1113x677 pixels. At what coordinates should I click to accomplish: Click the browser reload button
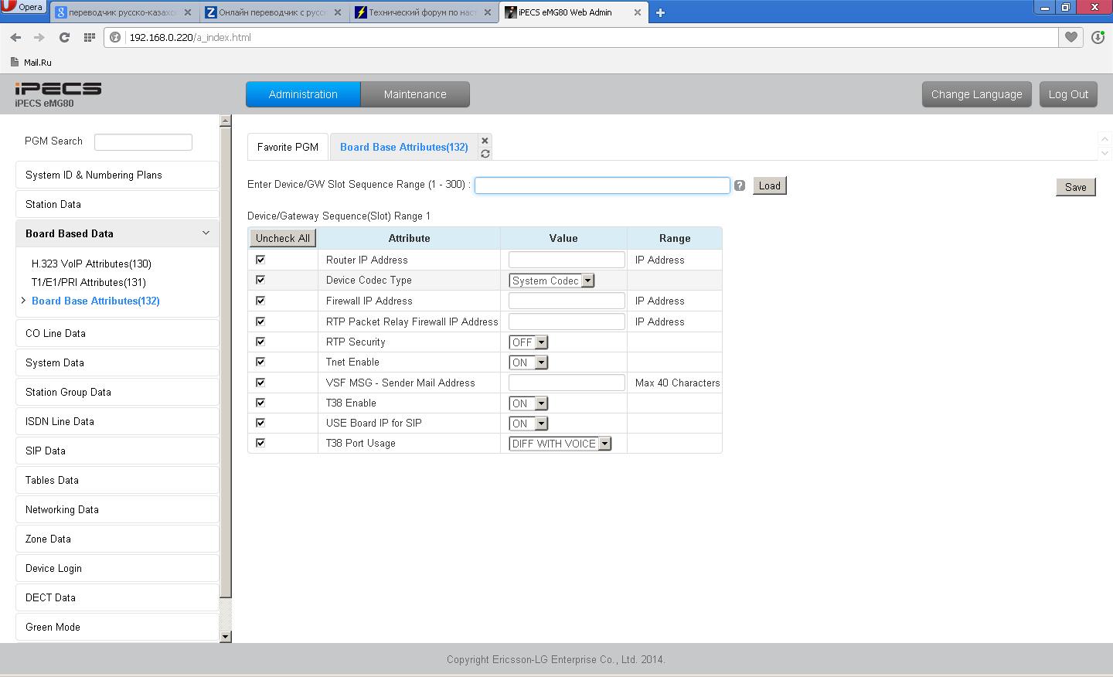pyautogui.click(x=64, y=37)
